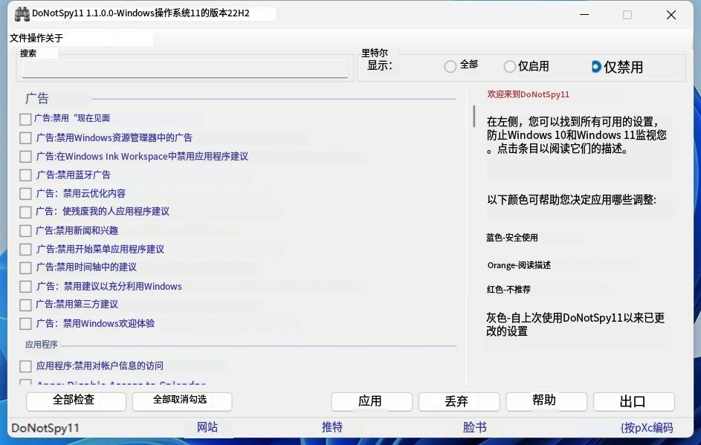Click the 欢迎来到DoNotSpy11 heading text
Screen dimensions: 701x445
pos(528,94)
